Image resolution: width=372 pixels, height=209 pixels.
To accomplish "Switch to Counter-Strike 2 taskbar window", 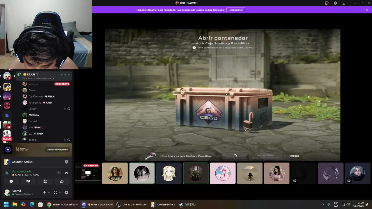I will [163, 204].
